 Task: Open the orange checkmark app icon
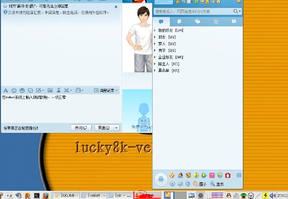[172, 176]
